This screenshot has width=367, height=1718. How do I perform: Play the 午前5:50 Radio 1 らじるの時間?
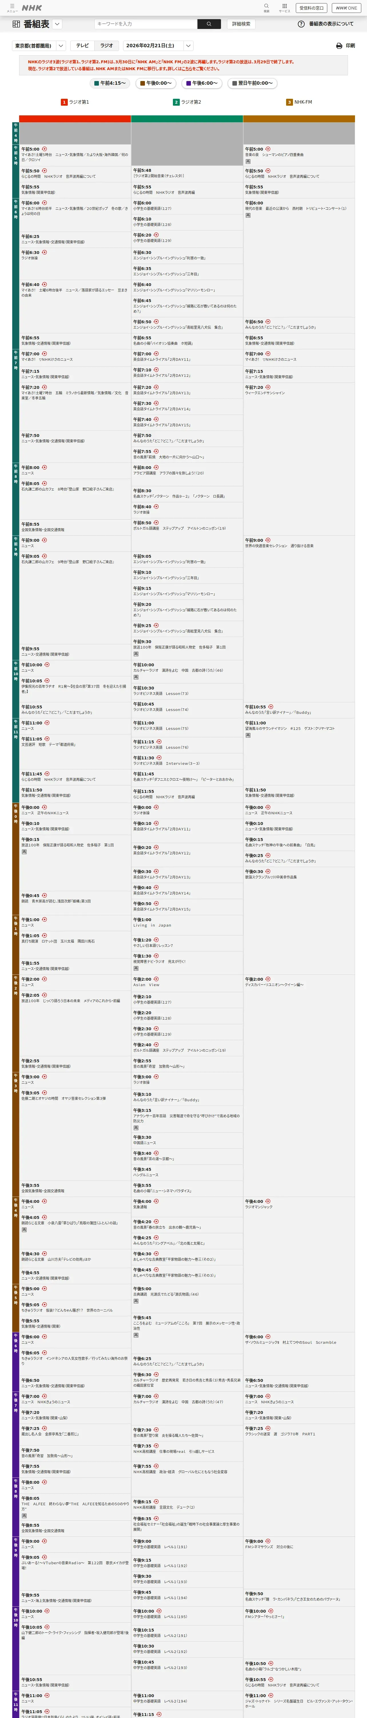(45, 171)
